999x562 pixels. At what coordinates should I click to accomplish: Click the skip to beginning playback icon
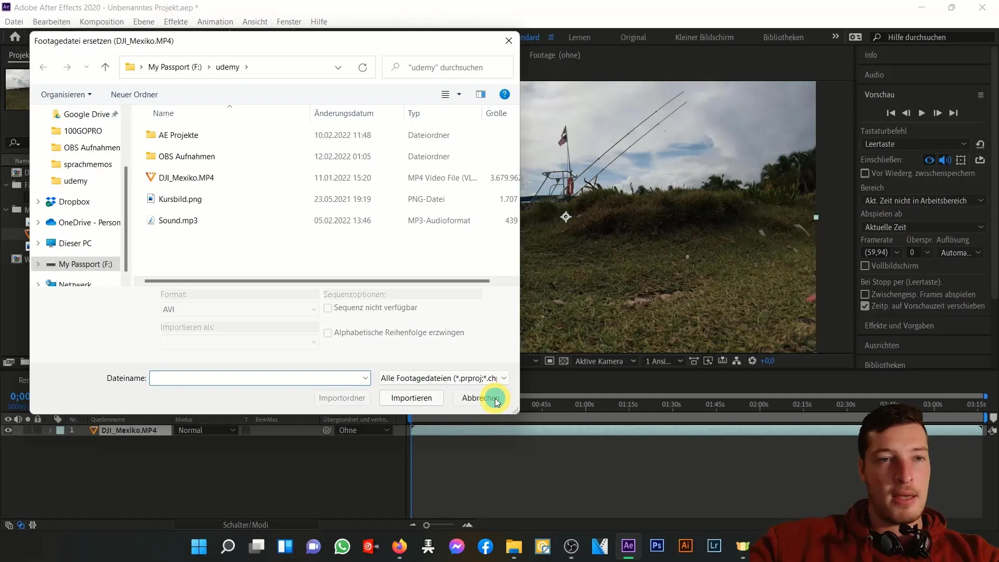(890, 112)
